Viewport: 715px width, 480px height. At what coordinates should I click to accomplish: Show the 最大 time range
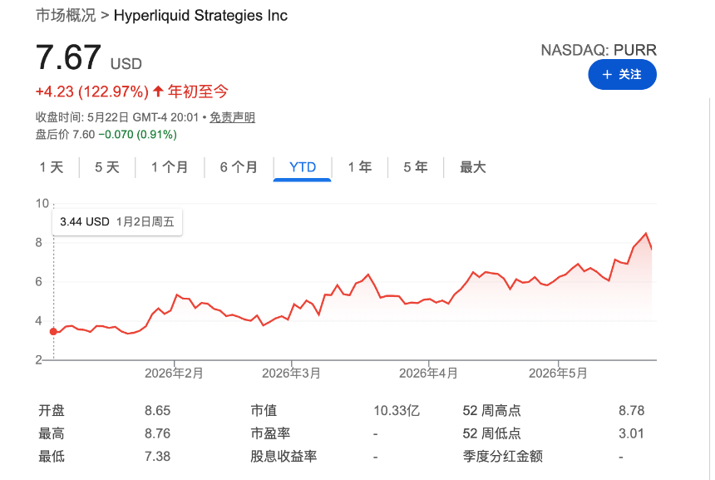[x=472, y=167]
